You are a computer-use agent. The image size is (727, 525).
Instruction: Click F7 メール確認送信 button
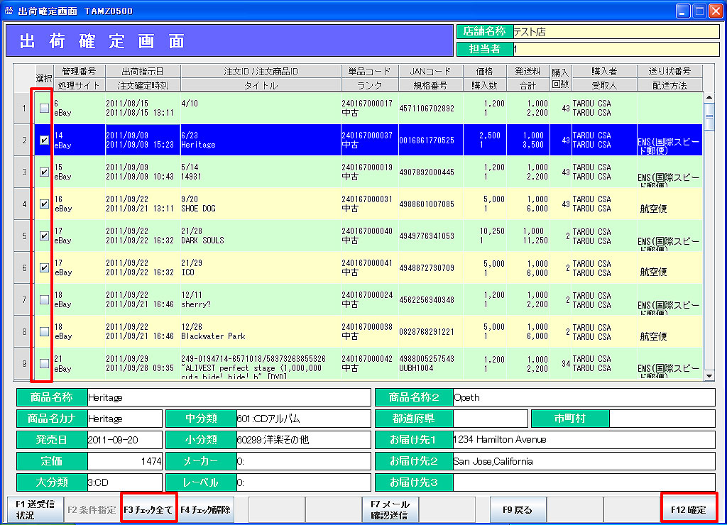click(x=390, y=509)
